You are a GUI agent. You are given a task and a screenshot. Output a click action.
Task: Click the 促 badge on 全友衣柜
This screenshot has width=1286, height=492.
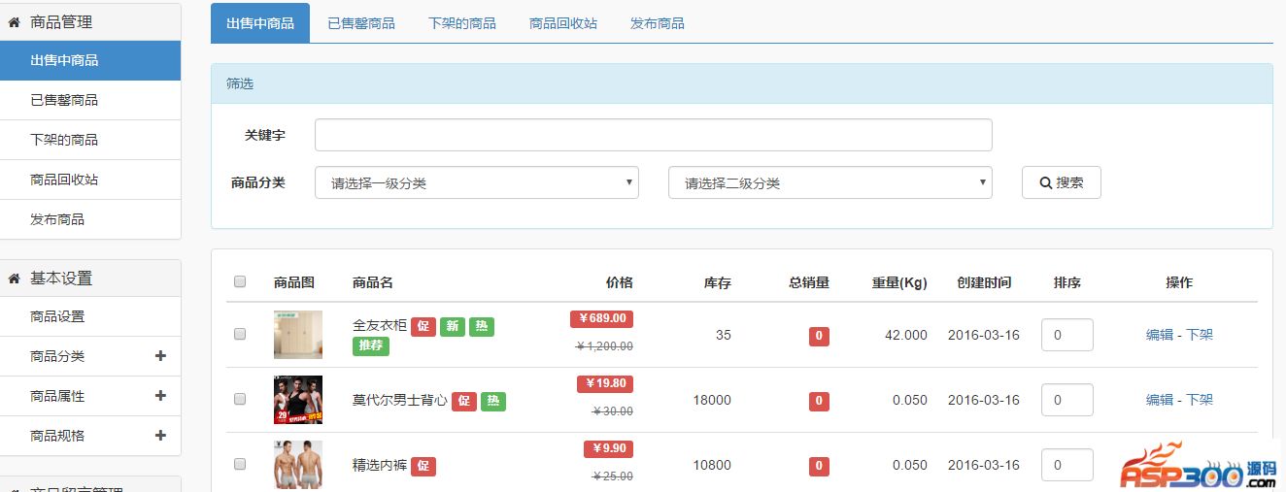423,326
